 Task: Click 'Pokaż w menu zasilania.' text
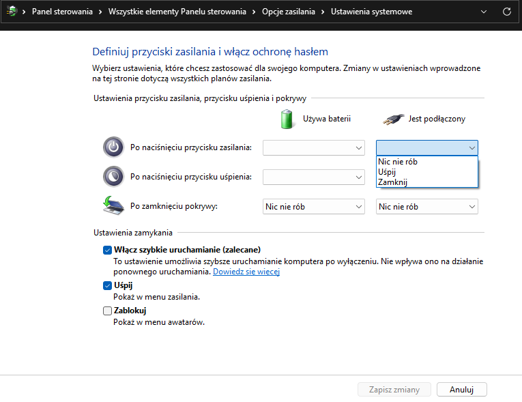point(156,297)
